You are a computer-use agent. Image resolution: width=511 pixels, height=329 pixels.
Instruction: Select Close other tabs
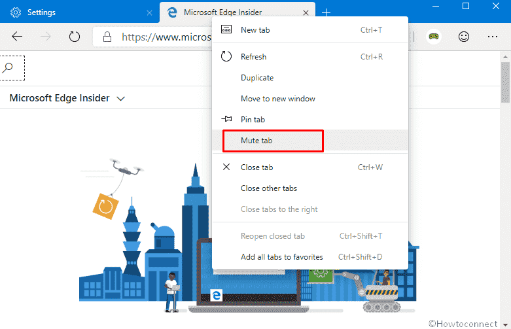pyautogui.click(x=310, y=188)
